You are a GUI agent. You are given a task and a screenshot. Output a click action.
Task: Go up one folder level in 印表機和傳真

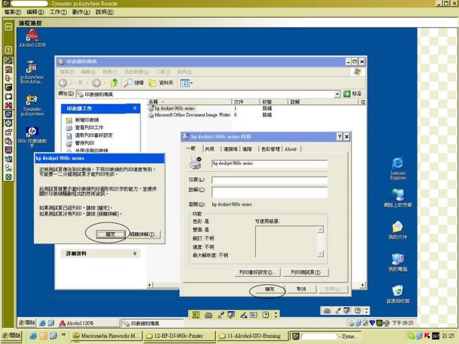tap(114, 83)
